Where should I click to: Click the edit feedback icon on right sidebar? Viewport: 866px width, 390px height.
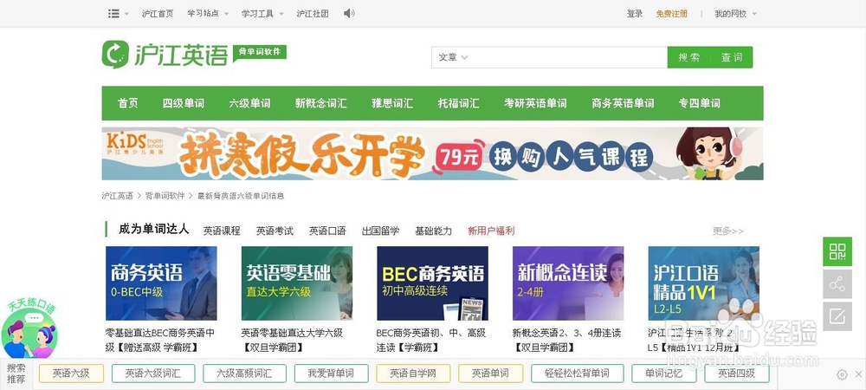tap(837, 316)
